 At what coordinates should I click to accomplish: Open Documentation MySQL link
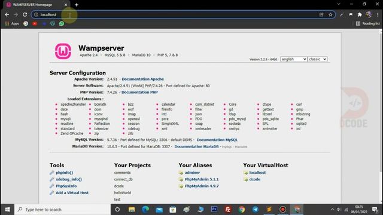(217, 140)
